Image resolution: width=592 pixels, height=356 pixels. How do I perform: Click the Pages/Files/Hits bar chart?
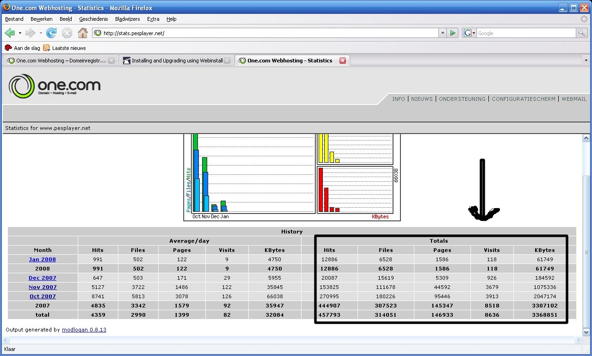click(253, 173)
